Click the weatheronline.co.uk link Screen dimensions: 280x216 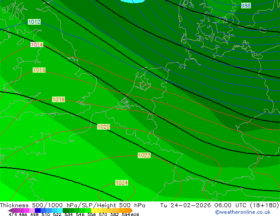243,212
